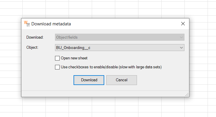This screenshot has height=117, width=216.
Task: Close the Download metadata dialog with X
Action: [x=183, y=24]
